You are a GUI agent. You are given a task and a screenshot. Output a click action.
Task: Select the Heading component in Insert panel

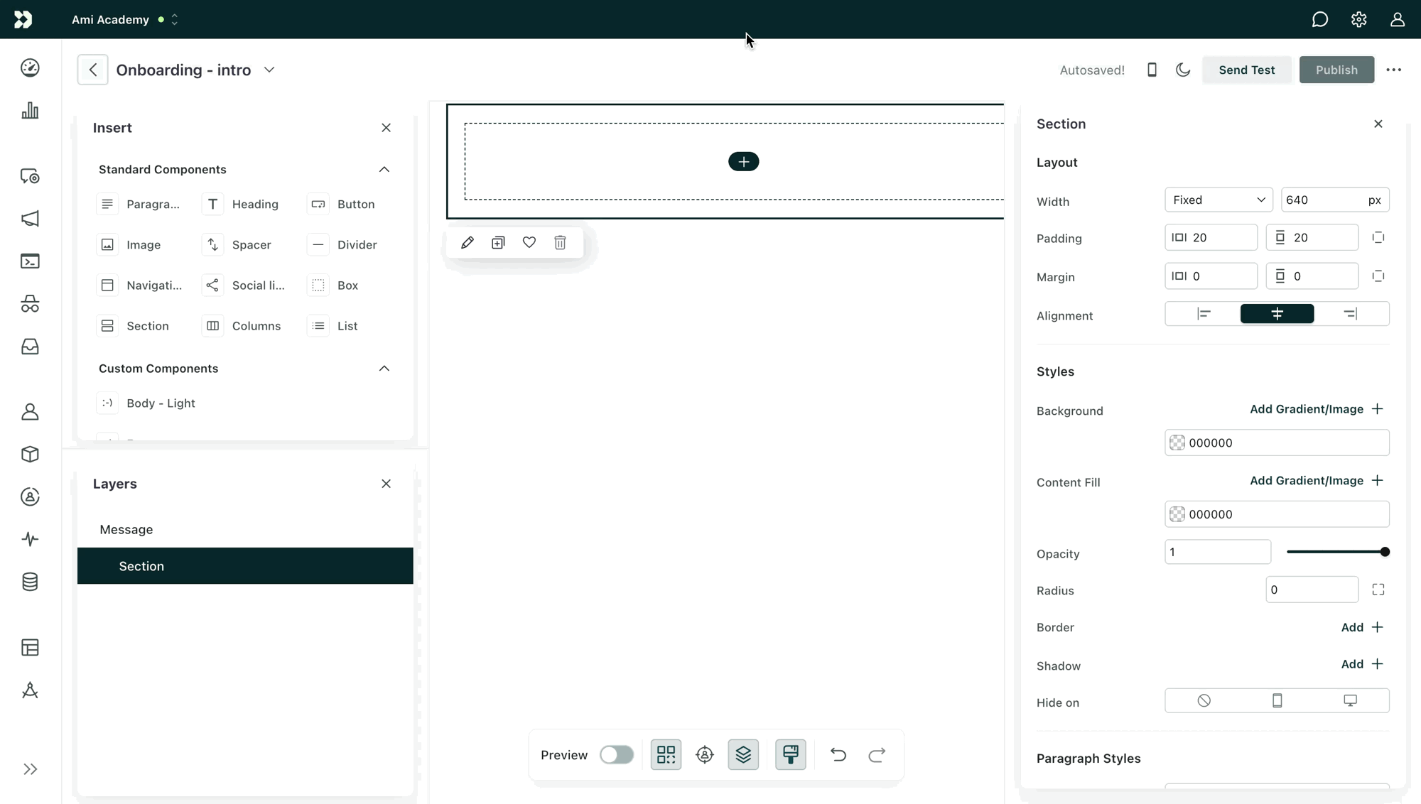(256, 204)
